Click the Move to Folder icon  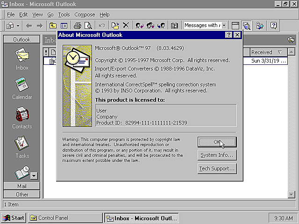[x=115, y=26]
